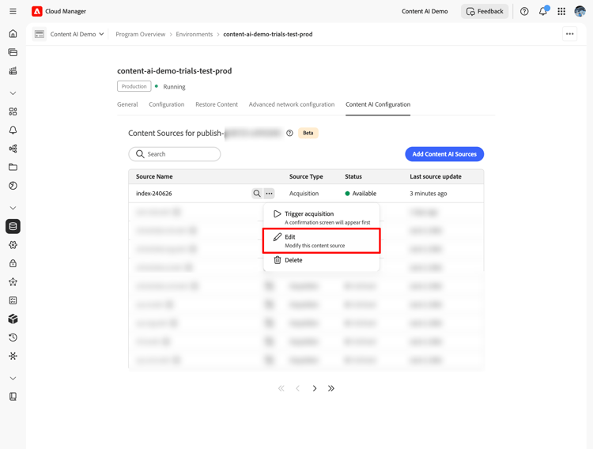Image resolution: width=593 pixels, height=449 pixels.
Task: Collapse the bottom sidebar section chevron
Action: pos(13,379)
